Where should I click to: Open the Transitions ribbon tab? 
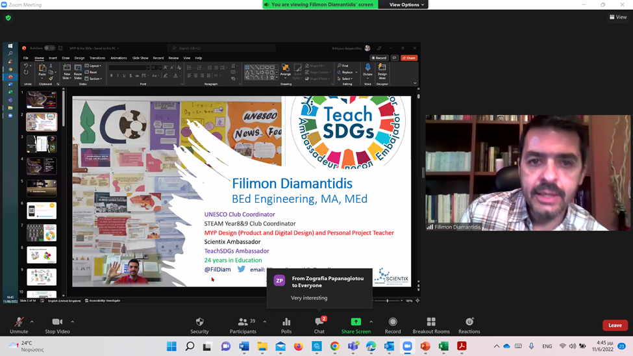tap(97, 58)
